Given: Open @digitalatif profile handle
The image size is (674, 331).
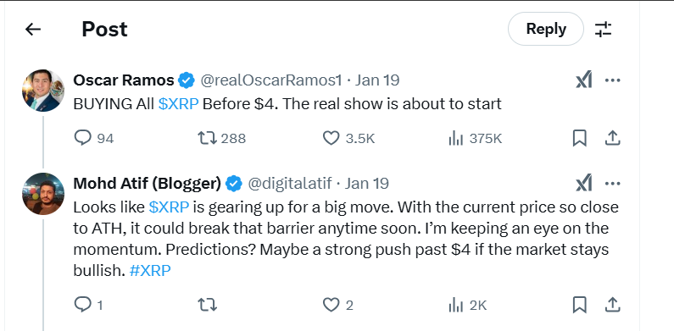Looking at the screenshot, I should tap(290, 184).
